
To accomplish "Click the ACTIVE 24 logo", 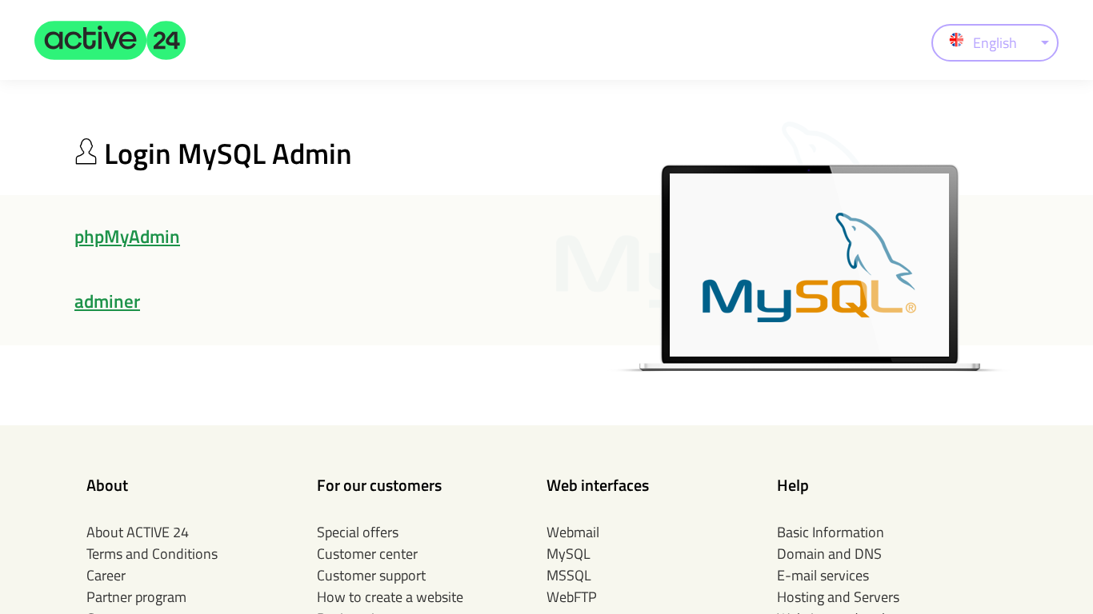I will tap(110, 41).
